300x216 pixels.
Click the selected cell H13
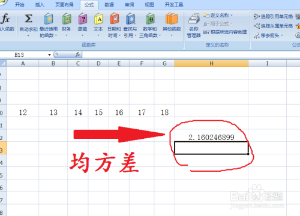(211, 148)
